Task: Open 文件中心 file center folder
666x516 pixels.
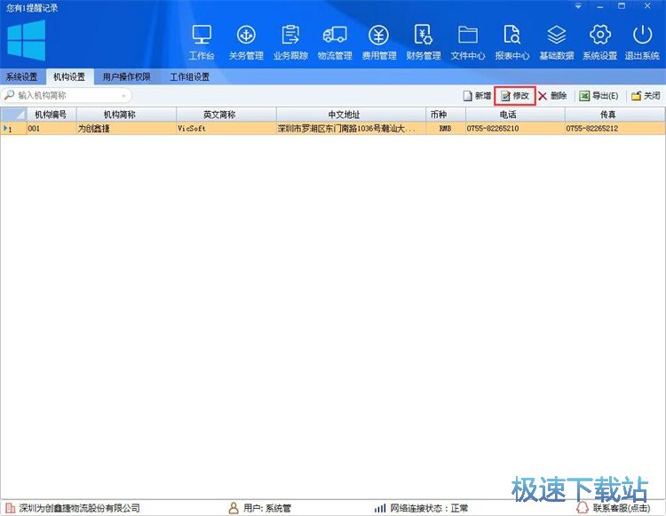Action: click(x=468, y=42)
